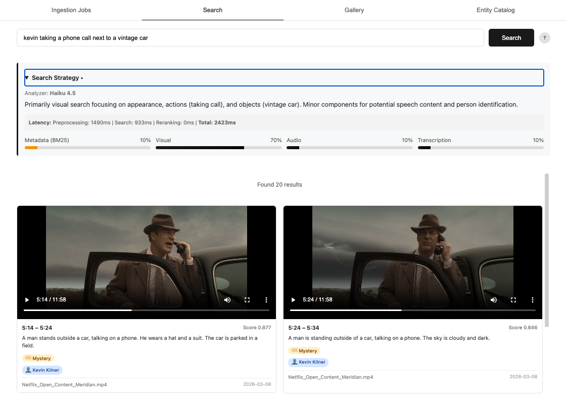Click the question mark help icon

(x=544, y=37)
